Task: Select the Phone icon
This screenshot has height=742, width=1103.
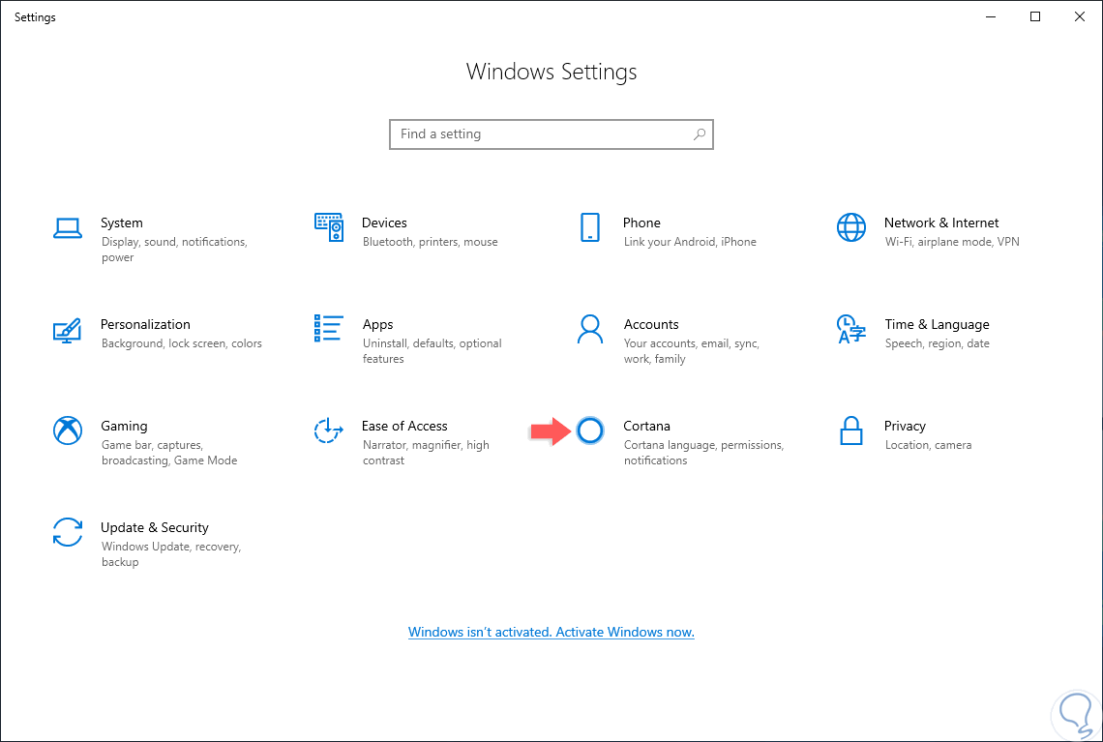Action: click(589, 227)
